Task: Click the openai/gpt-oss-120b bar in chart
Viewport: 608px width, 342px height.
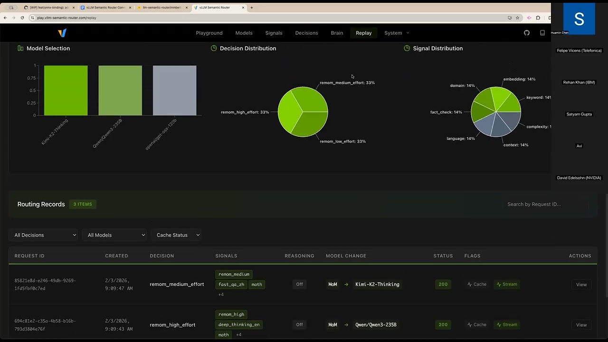Action: [174, 90]
